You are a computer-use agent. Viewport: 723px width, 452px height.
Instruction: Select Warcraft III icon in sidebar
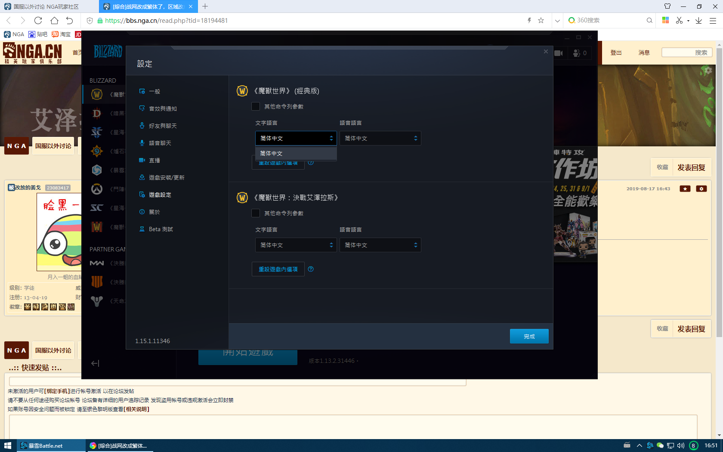[x=97, y=227]
